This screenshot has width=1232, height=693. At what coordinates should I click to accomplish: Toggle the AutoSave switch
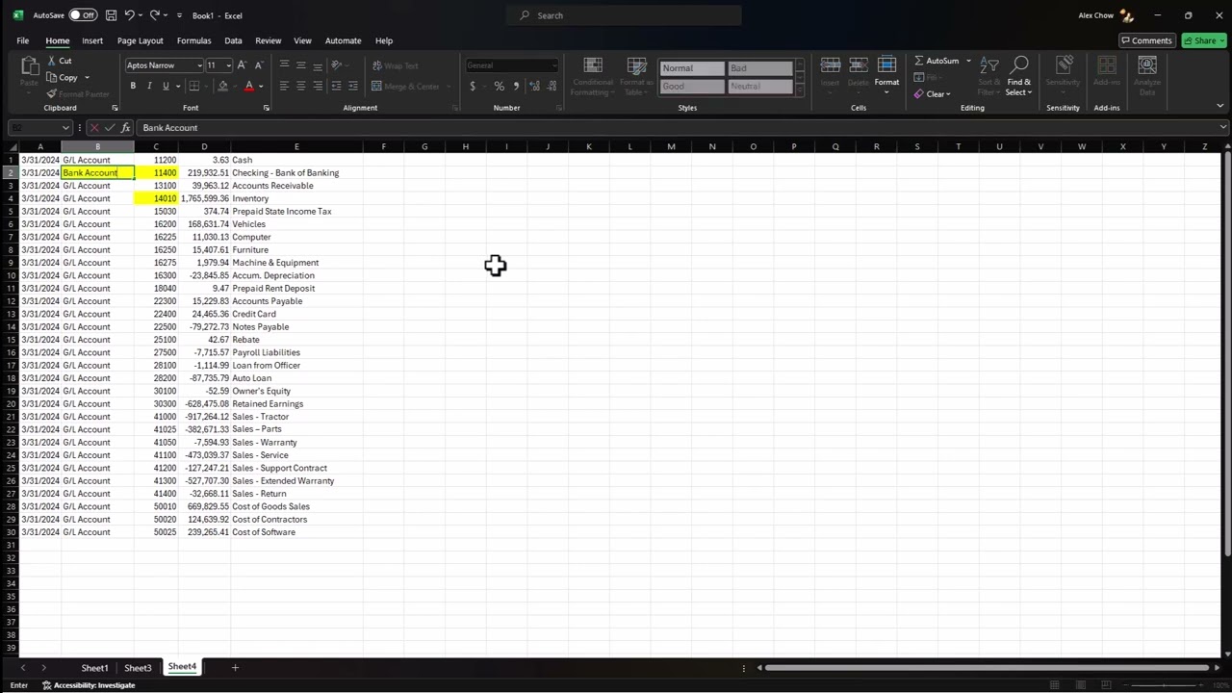(x=83, y=15)
